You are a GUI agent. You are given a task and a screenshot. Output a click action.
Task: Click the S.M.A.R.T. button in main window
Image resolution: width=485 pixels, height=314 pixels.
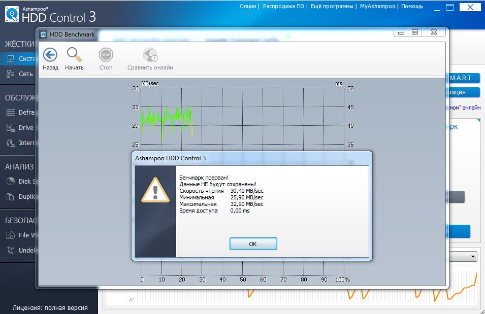pyautogui.click(x=463, y=78)
